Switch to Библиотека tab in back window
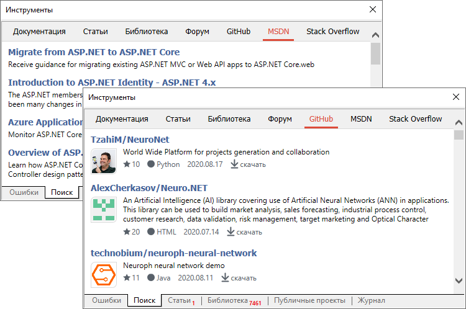466x309 pixels. click(x=147, y=31)
